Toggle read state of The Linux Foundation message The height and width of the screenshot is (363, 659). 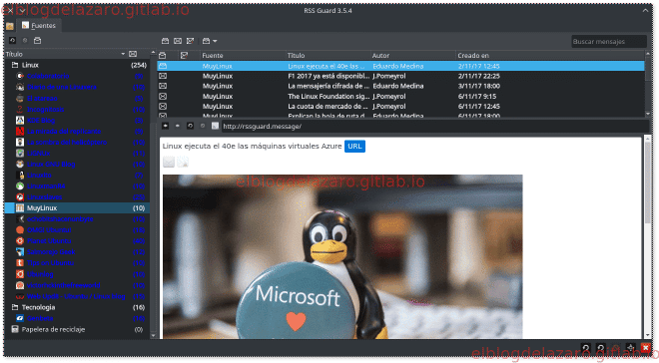163,96
